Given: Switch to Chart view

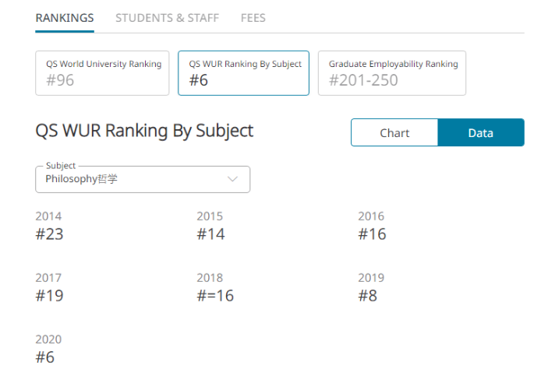Looking at the screenshot, I should pos(394,132).
